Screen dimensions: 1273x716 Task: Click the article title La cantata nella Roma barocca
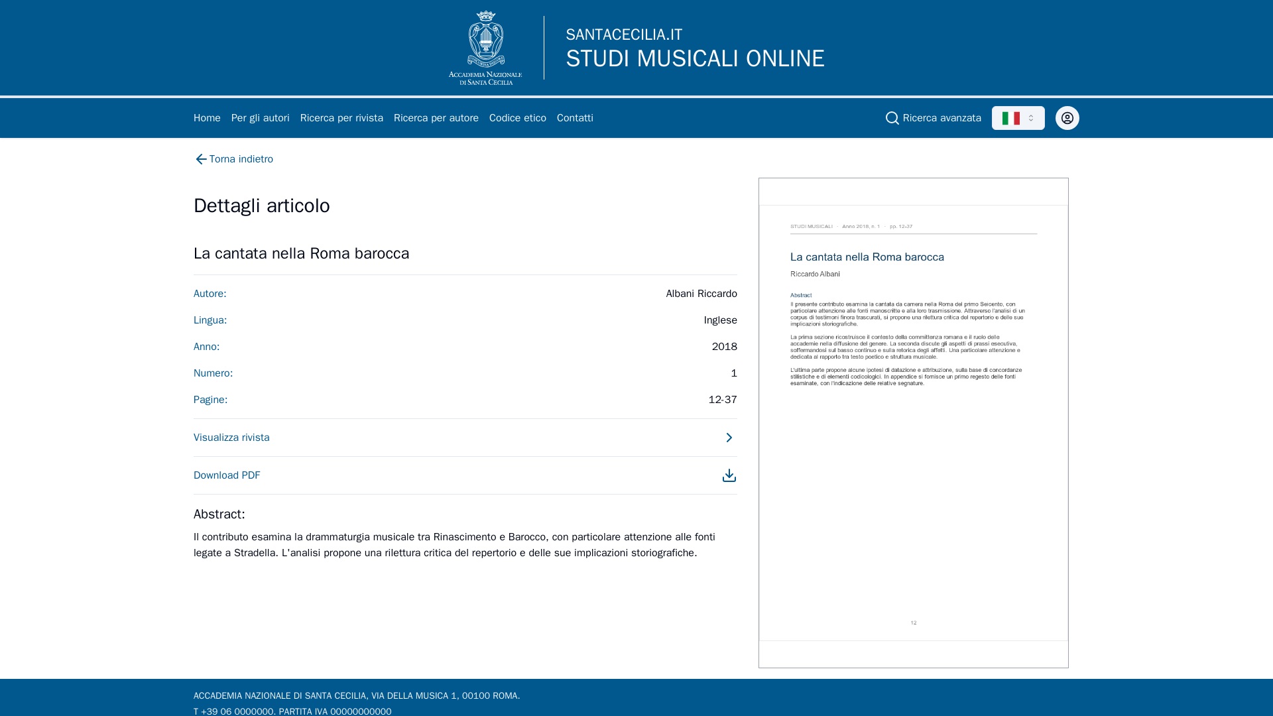tap(301, 253)
